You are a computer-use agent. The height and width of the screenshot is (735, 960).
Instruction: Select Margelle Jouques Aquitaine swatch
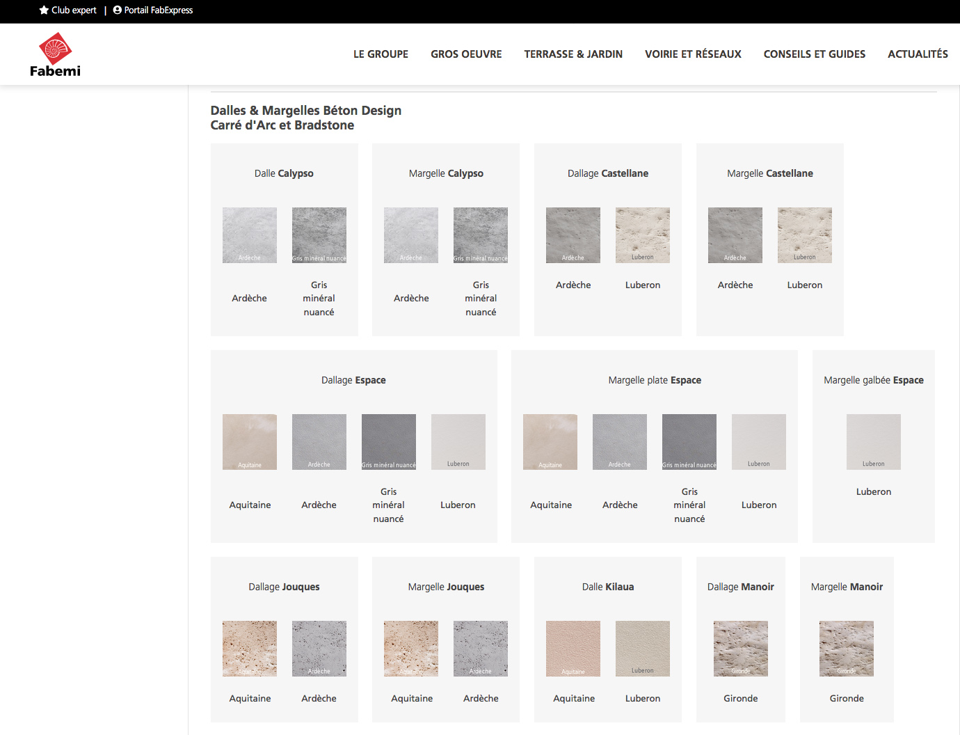coord(411,649)
